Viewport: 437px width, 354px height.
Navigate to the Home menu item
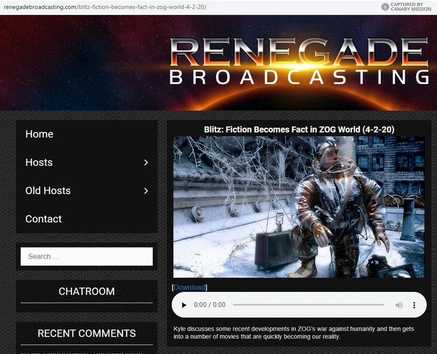(x=38, y=134)
